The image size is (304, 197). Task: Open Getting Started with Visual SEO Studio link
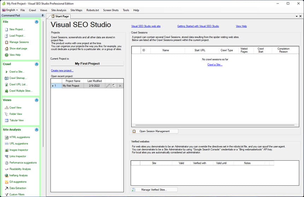click(x=198, y=26)
